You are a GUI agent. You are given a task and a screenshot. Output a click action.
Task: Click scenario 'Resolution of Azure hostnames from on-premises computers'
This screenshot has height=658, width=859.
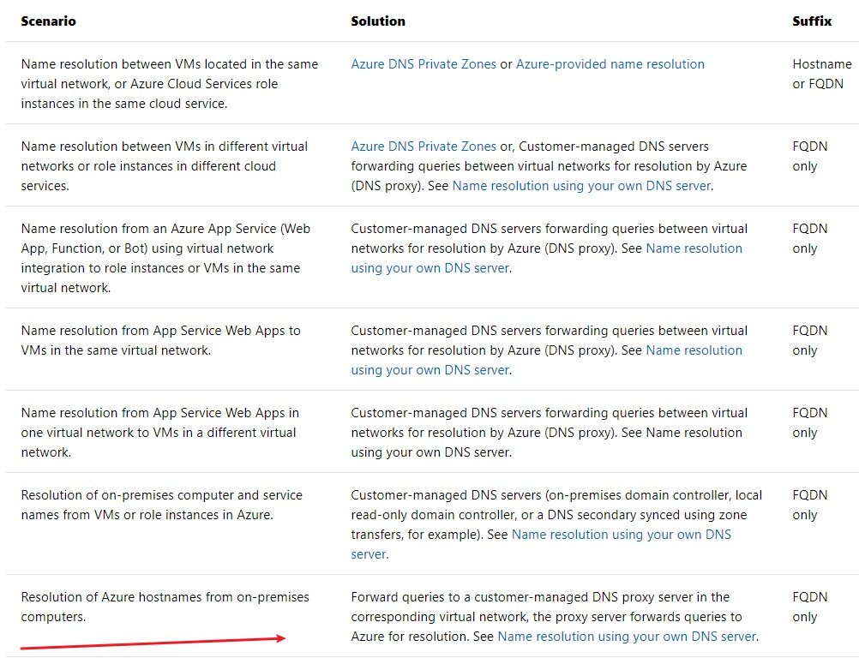[x=165, y=607]
